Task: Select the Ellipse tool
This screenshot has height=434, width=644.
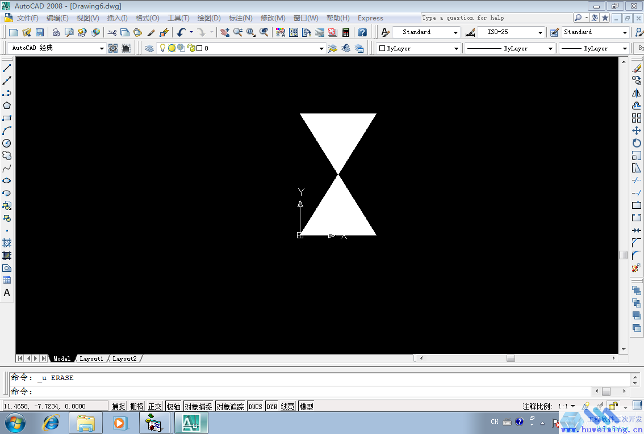Action: point(7,181)
